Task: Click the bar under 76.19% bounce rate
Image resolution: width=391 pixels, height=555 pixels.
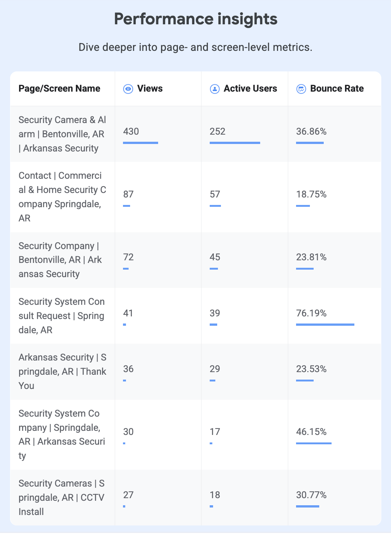Action: [325, 325]
